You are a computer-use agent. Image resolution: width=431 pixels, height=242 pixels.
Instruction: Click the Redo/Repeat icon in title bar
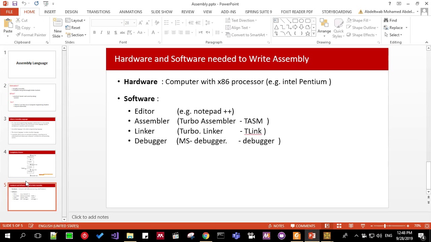(x=36, y=4)
